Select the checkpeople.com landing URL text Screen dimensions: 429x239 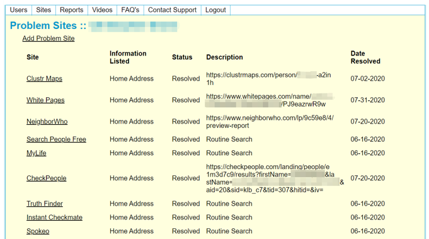pos(275,178)
